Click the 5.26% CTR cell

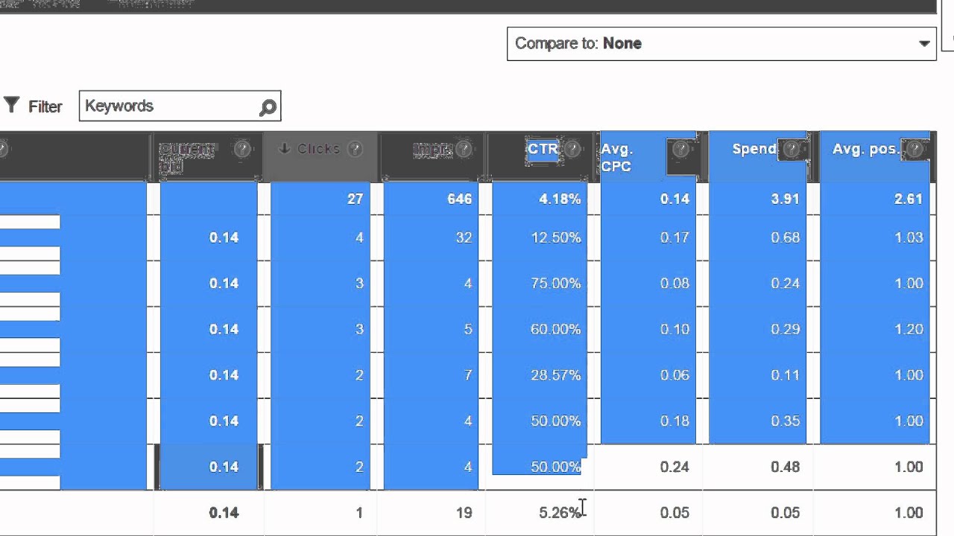559,513
